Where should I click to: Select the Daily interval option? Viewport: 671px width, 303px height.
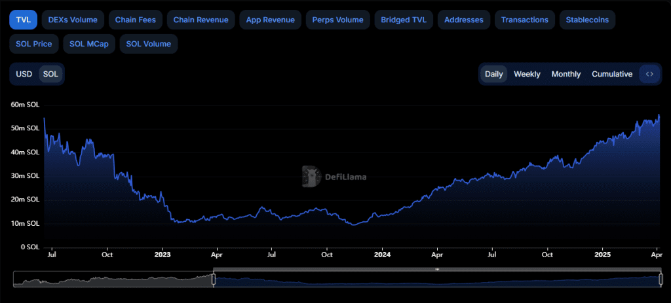[494, 74]
